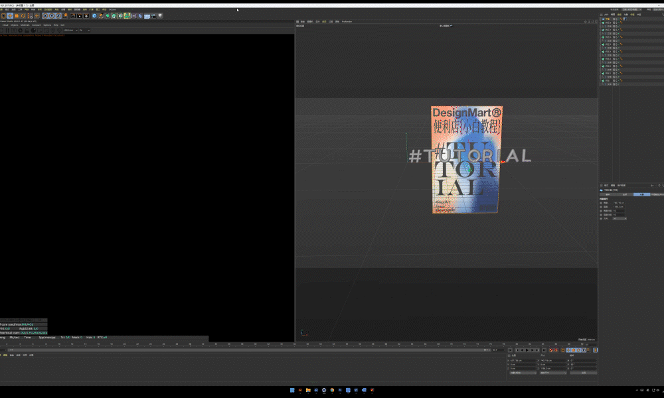Click the record active objects keyframe button
This screenshot has width=664, height=398.
pos(551,350)
